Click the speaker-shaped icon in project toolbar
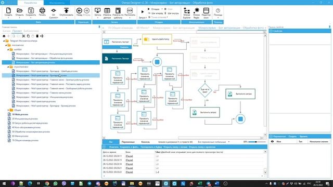The width and height of the screenshot is (333, 187). click(x=42, y=36)
